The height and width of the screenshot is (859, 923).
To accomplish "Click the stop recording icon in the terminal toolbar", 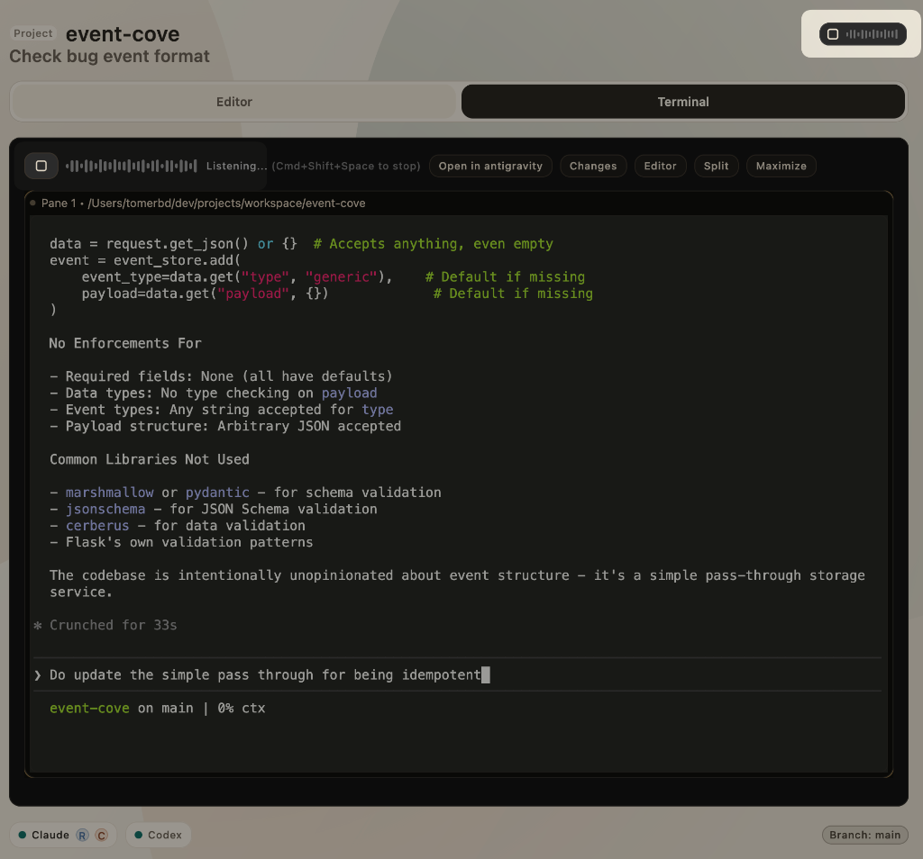I will click(x=41, y=166).
